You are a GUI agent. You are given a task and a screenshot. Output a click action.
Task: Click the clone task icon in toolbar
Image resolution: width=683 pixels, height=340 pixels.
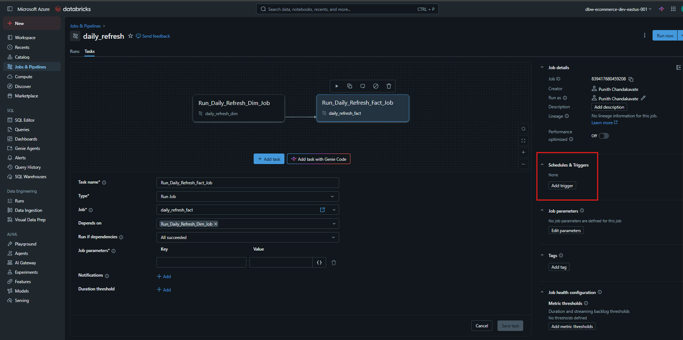[x=350, y=86]
